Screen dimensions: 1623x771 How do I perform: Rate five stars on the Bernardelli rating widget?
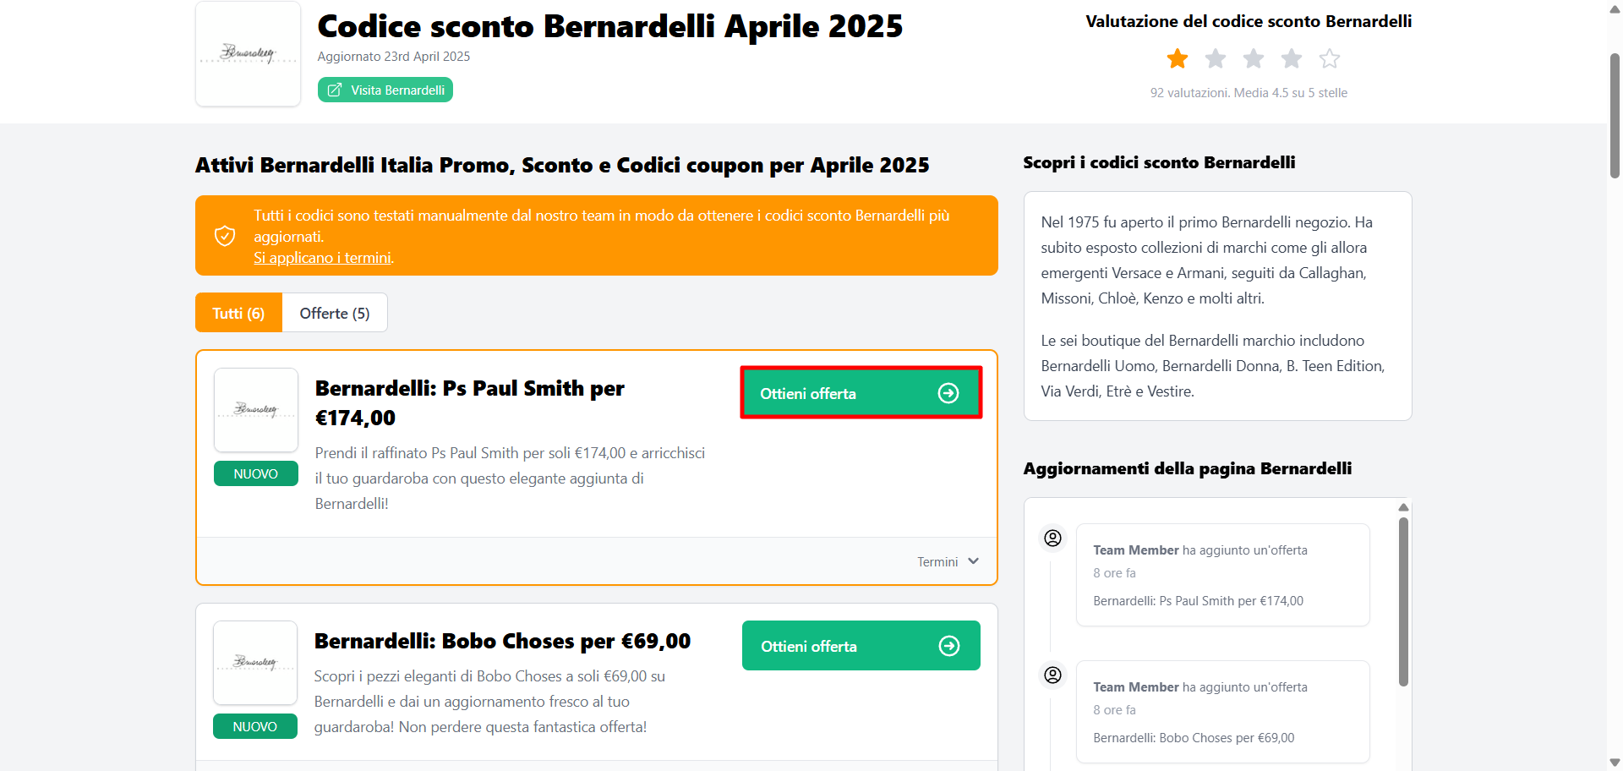click(x=1329, y=58)
